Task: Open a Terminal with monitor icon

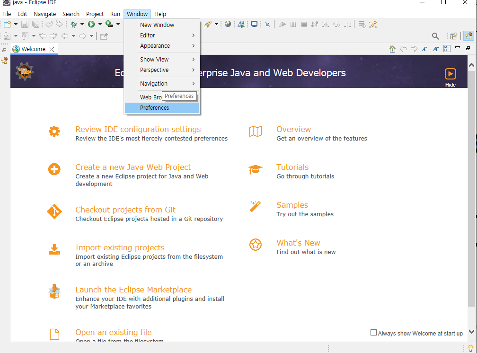Action: [x=254, y=24]
